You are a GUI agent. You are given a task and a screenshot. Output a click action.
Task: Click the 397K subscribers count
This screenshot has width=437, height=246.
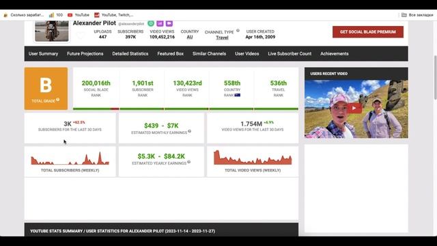(130, 37)
